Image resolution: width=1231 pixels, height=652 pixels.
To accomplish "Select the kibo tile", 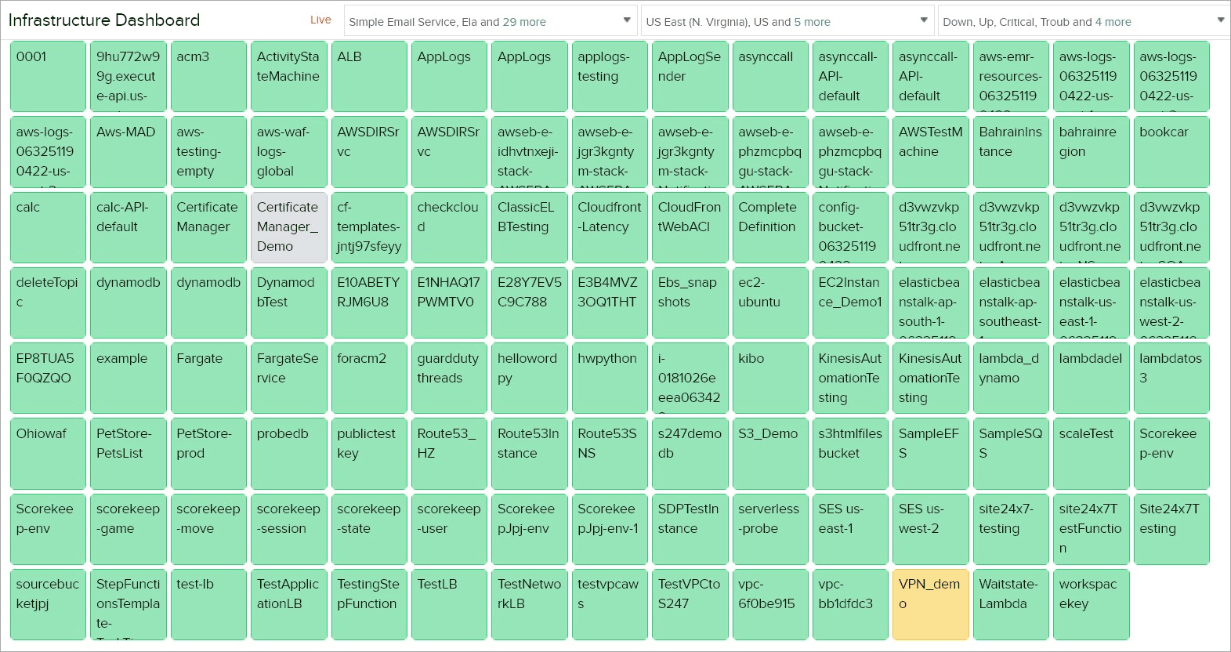I will (x=769, y=378).
